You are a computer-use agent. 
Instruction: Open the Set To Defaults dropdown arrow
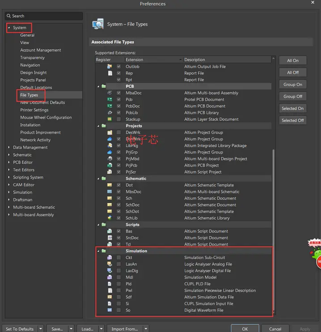pyautogui.click(x=41, y=328)
